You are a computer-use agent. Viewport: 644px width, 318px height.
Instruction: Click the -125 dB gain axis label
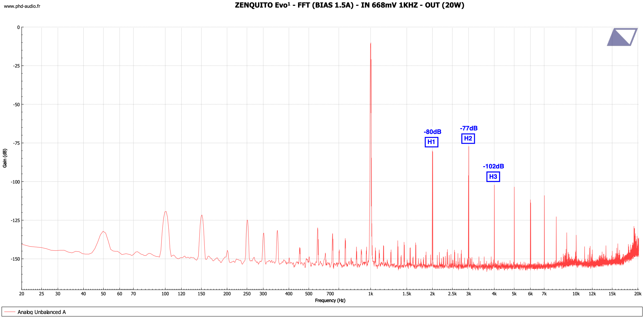pos(15,221)
